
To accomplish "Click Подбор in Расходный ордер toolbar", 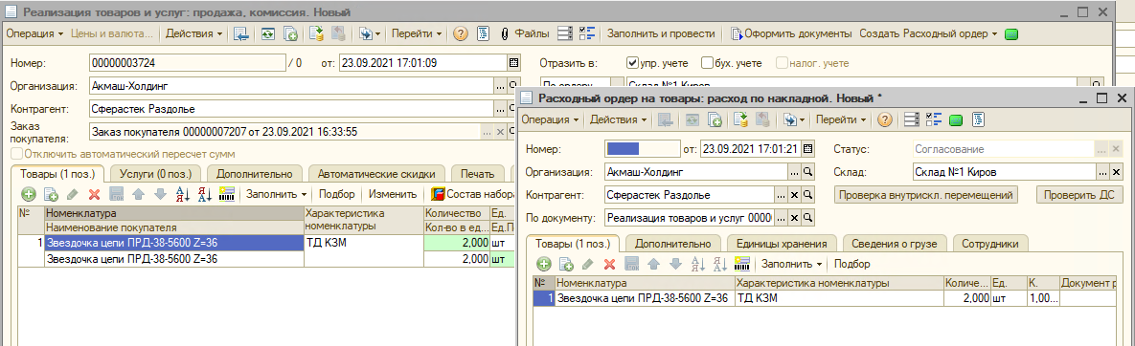I will pyautogui.click(x=852, y=264).
